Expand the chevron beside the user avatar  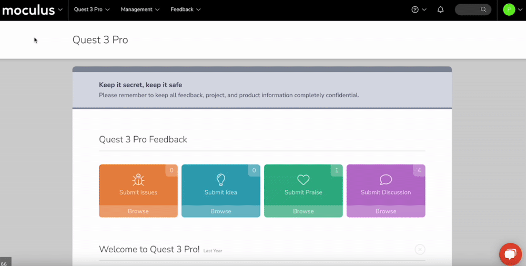click(x=520, y=10)
